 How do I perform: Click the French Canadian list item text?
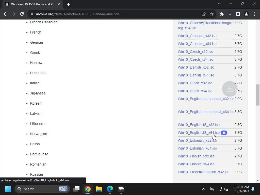(44, 22)
